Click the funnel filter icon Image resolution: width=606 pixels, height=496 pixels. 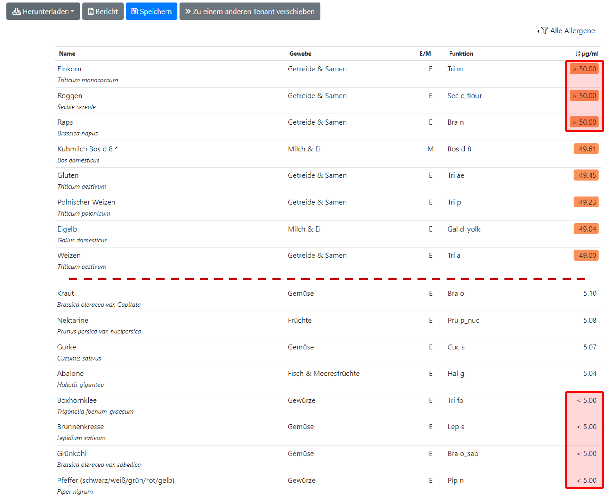pos(544,30)
